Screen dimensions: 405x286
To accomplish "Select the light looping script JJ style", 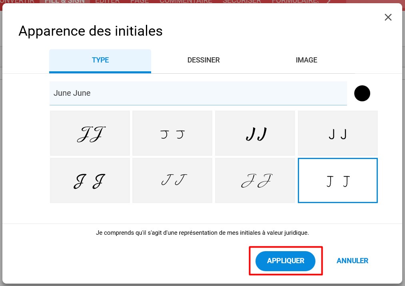I will pos(255,180).
